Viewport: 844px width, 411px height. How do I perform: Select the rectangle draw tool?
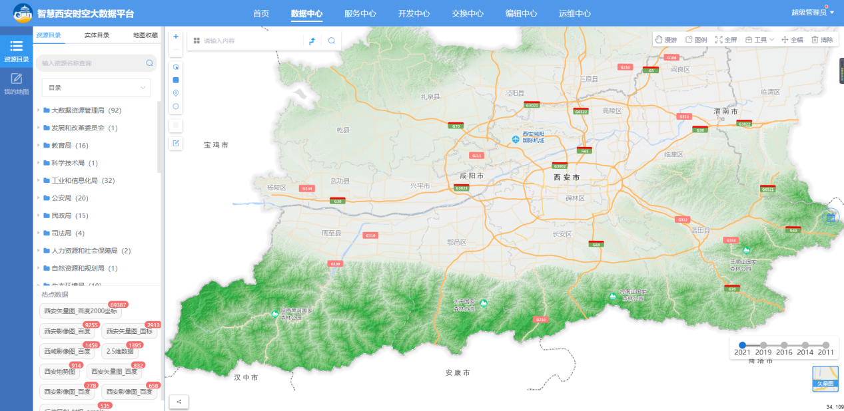tap(176, 80)
